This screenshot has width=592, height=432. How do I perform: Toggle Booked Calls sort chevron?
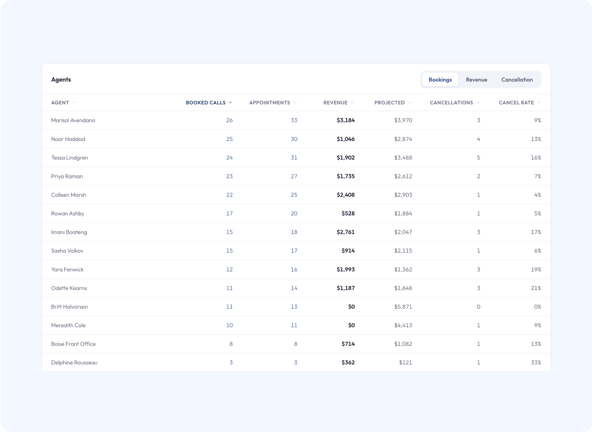[x=230, y=103]
